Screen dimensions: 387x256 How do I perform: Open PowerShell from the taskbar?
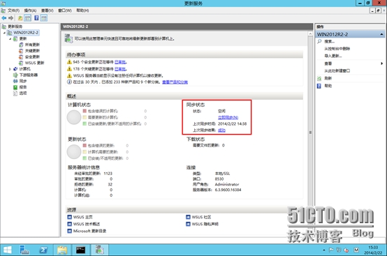coord(43,250)
